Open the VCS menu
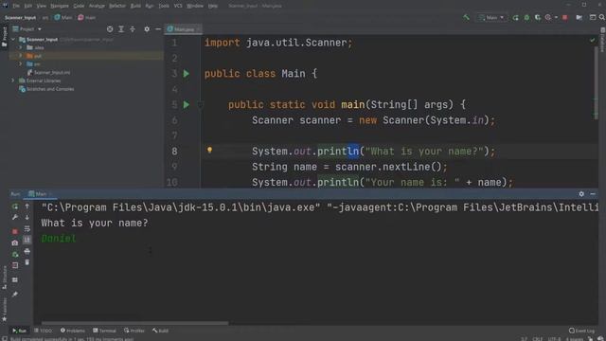606x341 pixels. pyautogui.click(x=178, y=6)
